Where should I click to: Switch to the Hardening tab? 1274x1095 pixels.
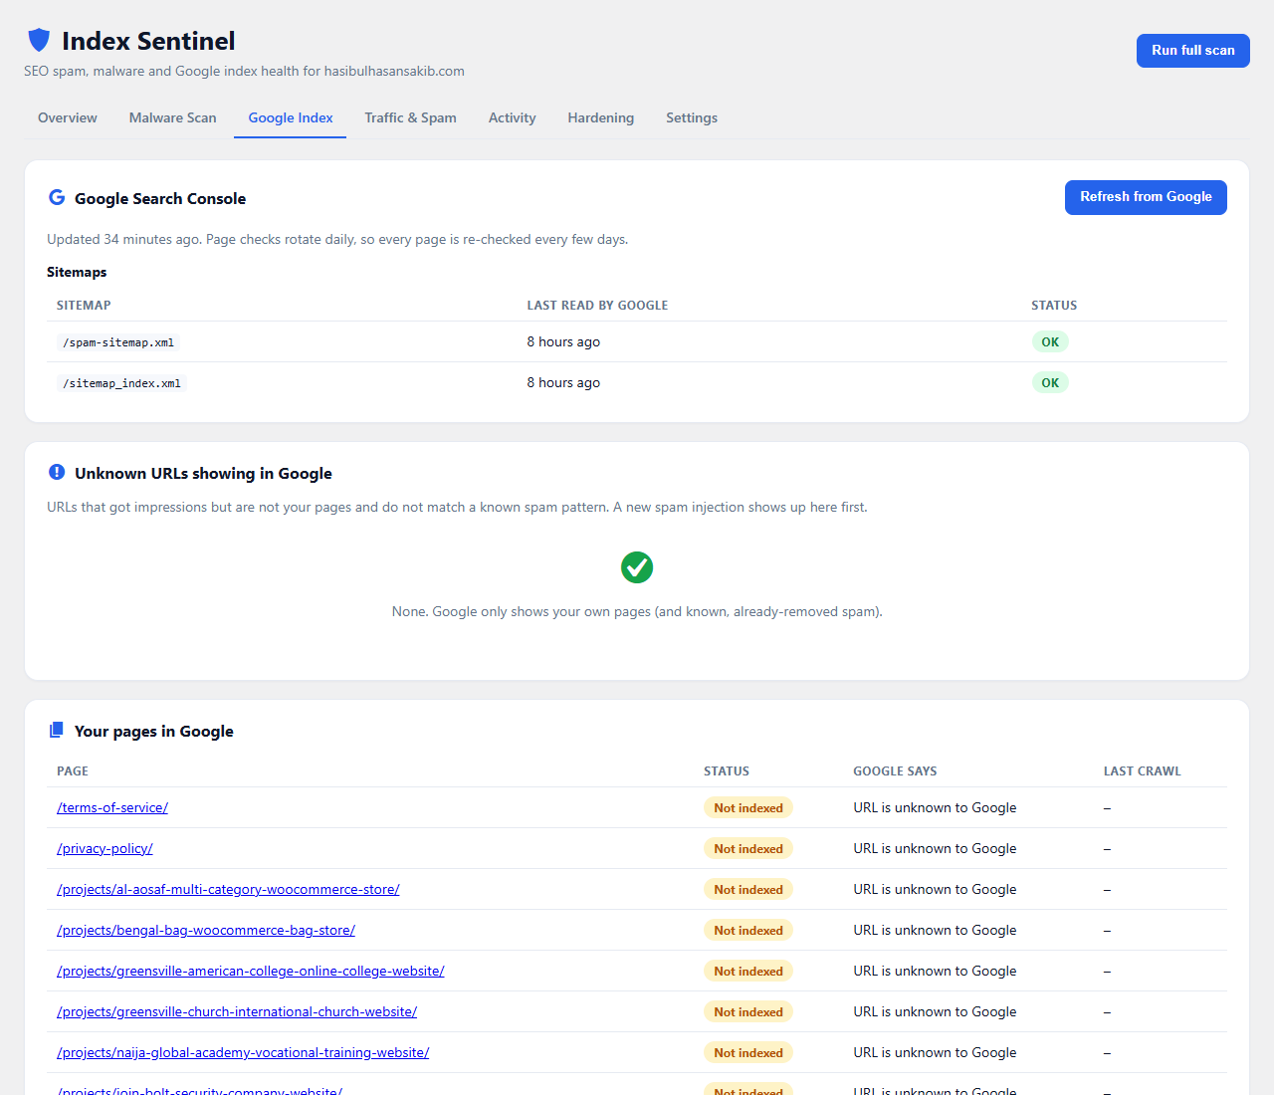click(x=600, y=117)
